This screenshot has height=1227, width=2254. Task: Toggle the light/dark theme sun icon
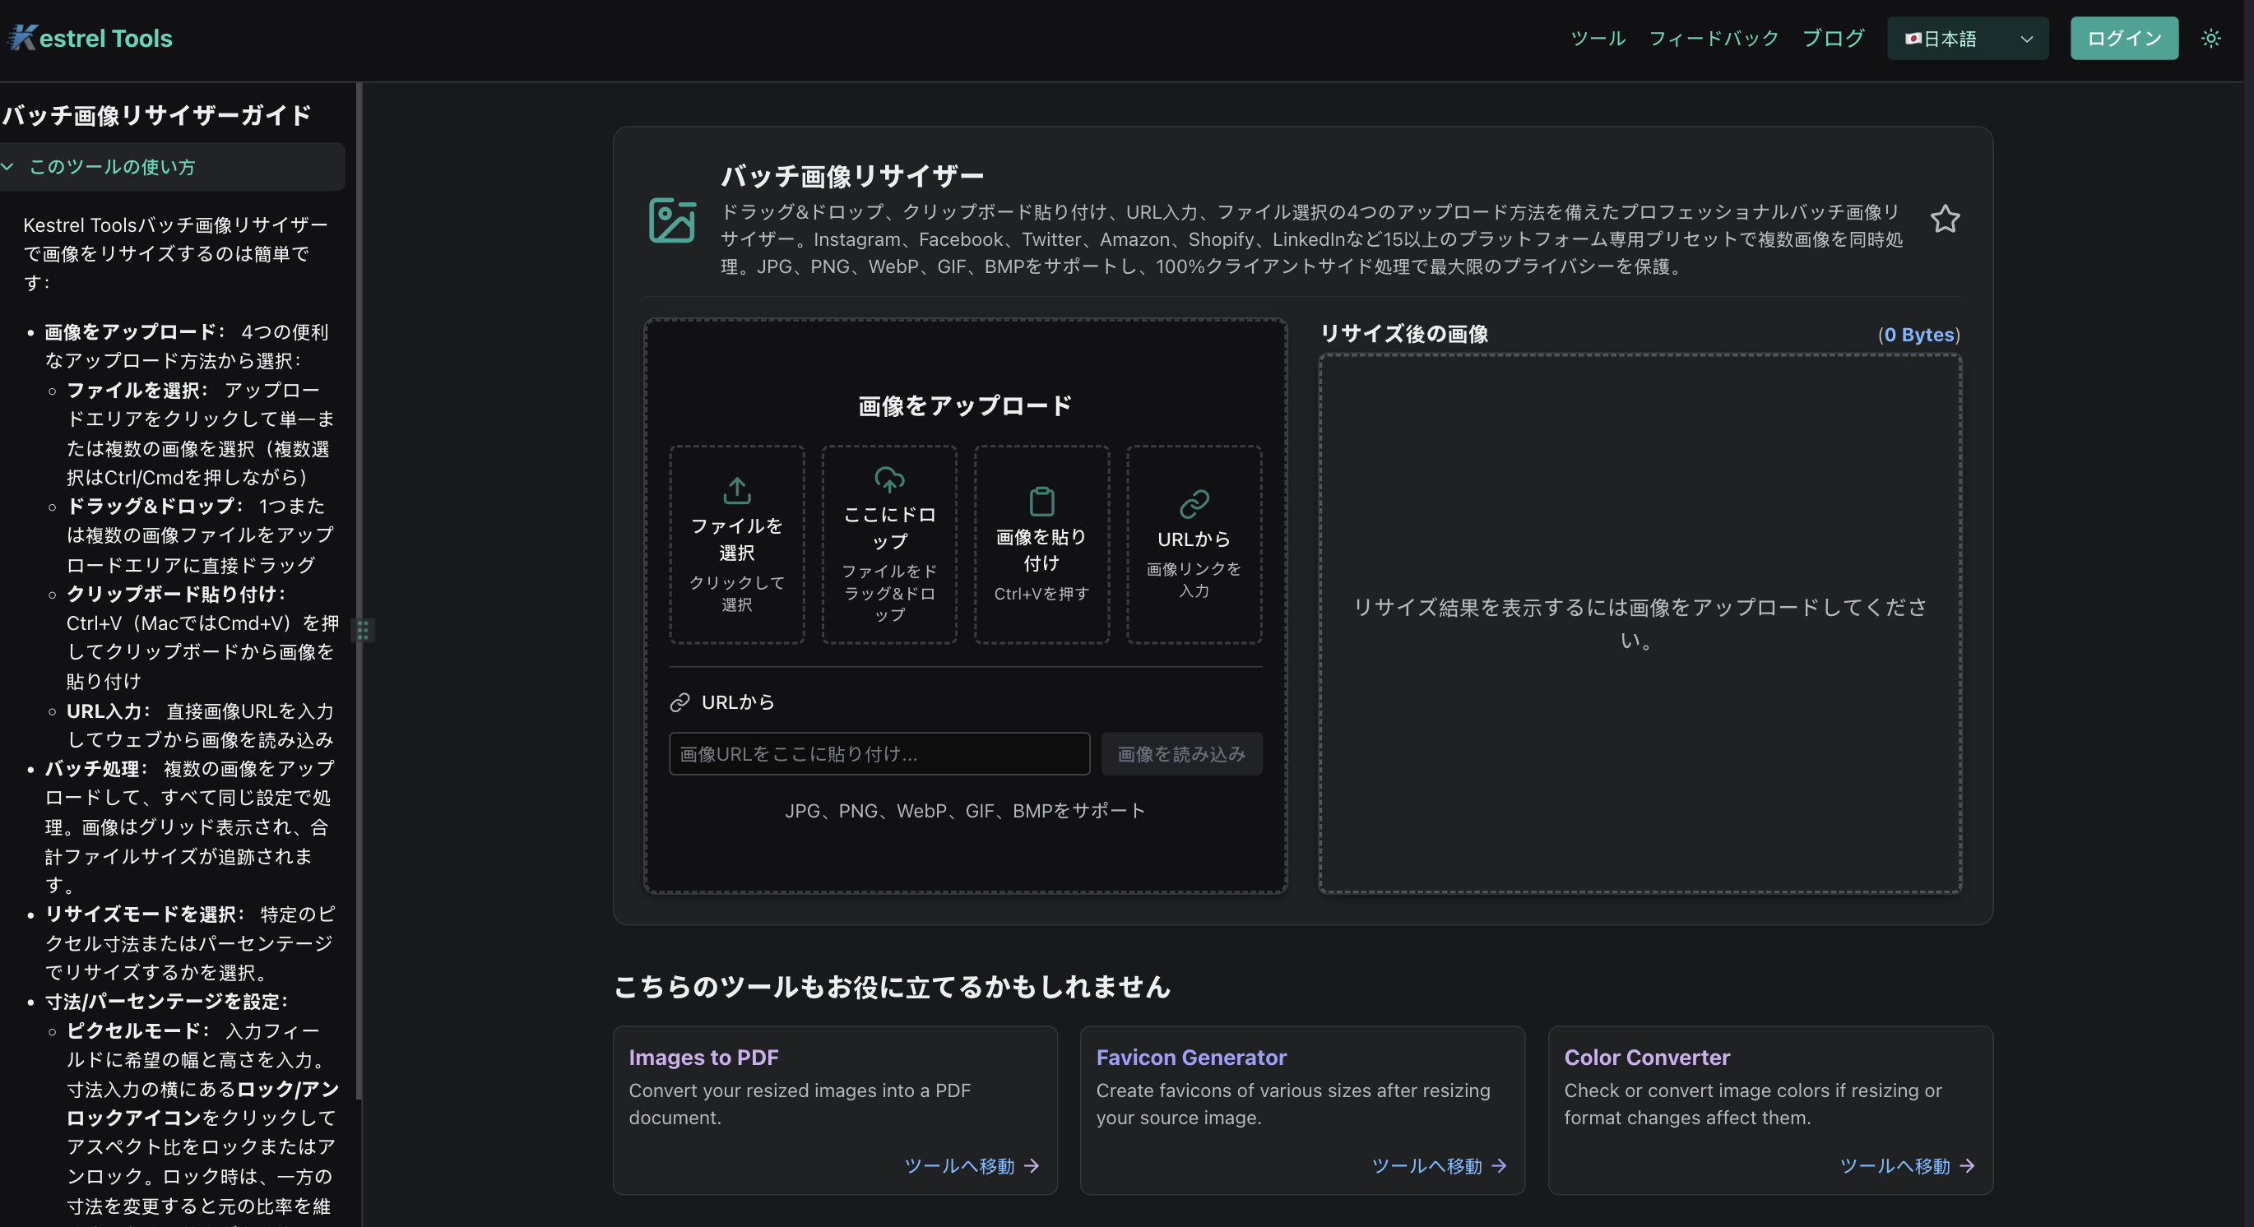(2210, 39)
